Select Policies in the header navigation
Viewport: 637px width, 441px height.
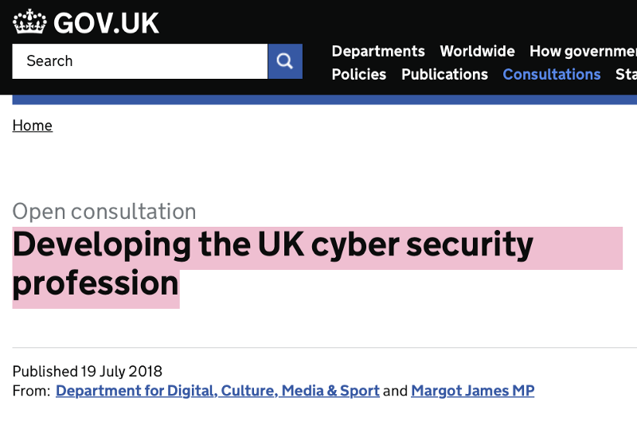(359, 74)
